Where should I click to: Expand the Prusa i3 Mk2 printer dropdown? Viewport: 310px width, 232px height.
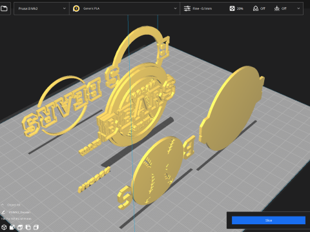41,8
